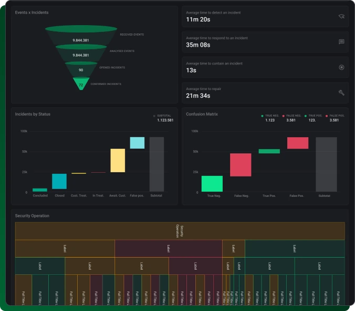Click the respond to incident message icon
355x311 pixels.
pyautogui.click(x=341, y=42)
